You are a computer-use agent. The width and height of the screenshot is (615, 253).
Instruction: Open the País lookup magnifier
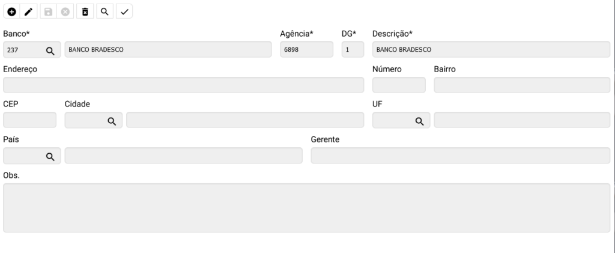[x=50, y=156]
